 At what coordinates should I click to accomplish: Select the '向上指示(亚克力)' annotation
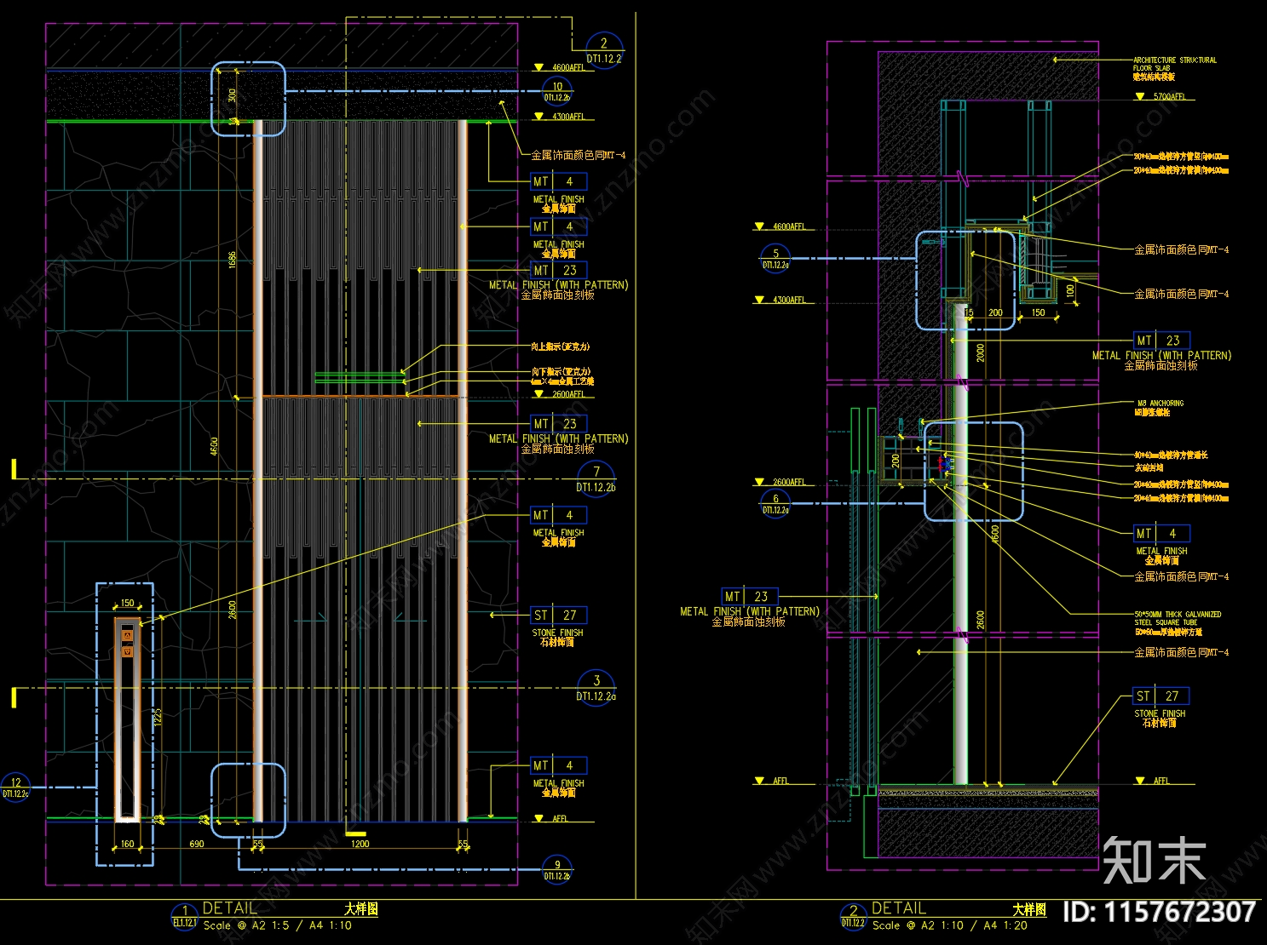(x=560, y=346)
